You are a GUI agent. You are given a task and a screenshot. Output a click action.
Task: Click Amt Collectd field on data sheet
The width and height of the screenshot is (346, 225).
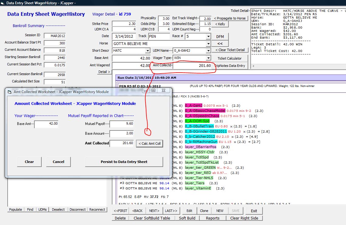192,66
